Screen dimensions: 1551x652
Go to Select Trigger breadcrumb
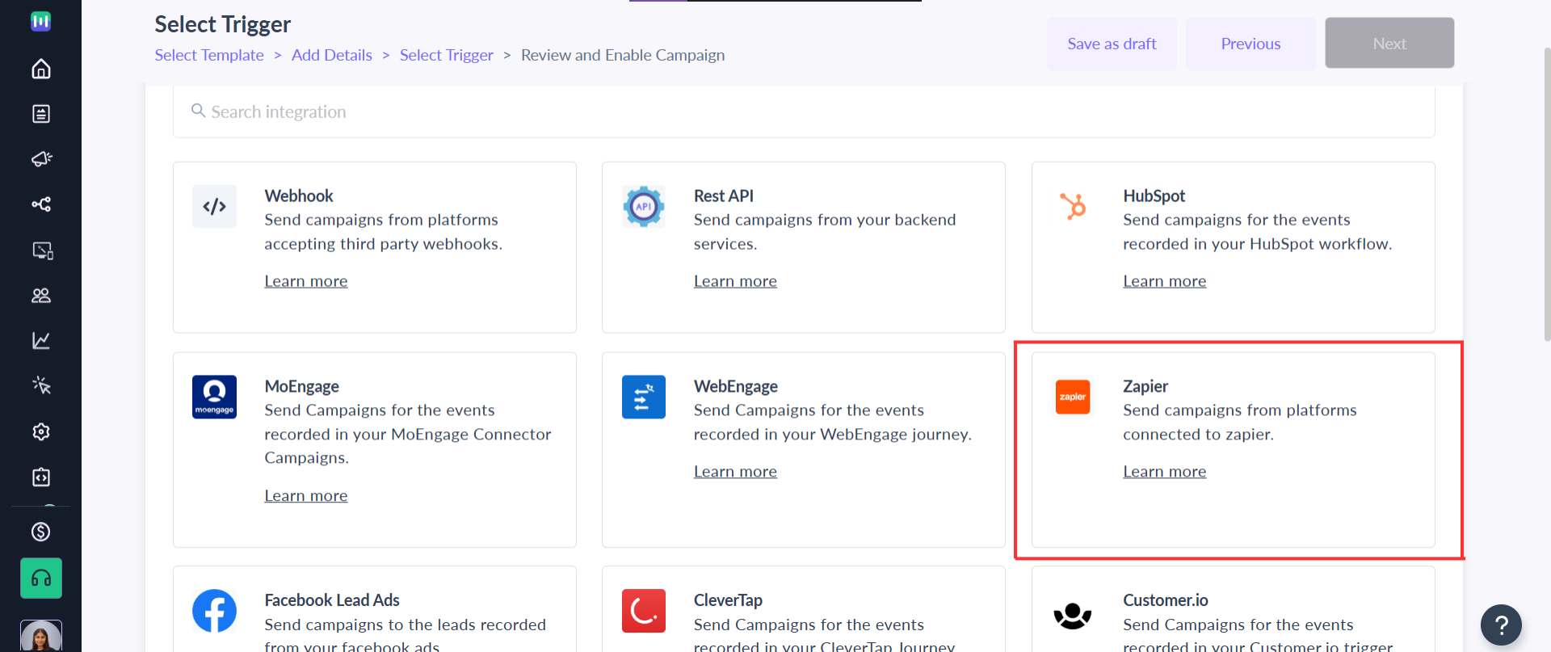point(447,55)
